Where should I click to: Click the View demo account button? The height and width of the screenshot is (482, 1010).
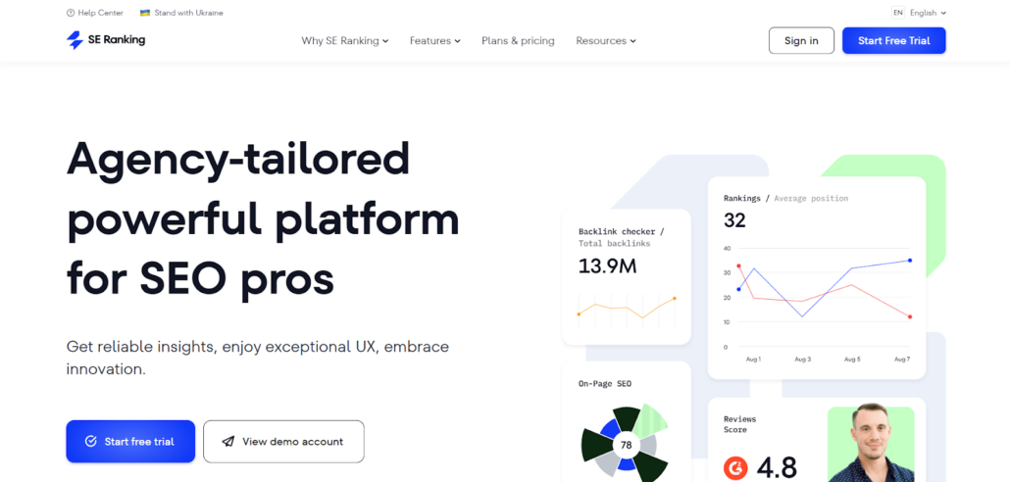[x=283, y=442]
